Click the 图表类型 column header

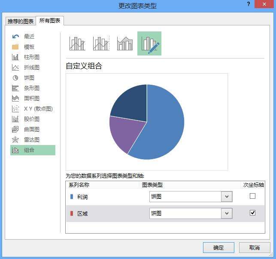point(152,185)
